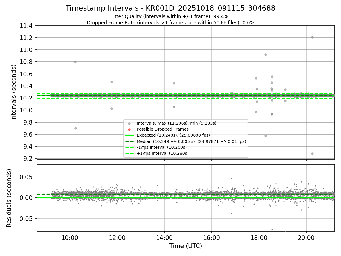Click the 'Residuals (seconds)' y-axis label
Viewport: 341px width, 256px height.
tap(9, 198)
